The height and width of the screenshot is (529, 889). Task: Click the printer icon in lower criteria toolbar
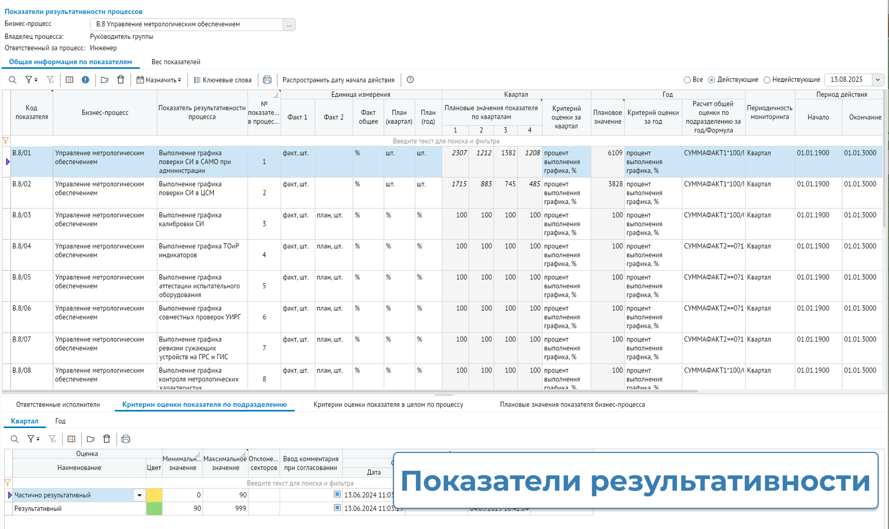point(126,439)
